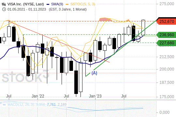Click the Jan '23 time axis label

[x=95, y=96]
